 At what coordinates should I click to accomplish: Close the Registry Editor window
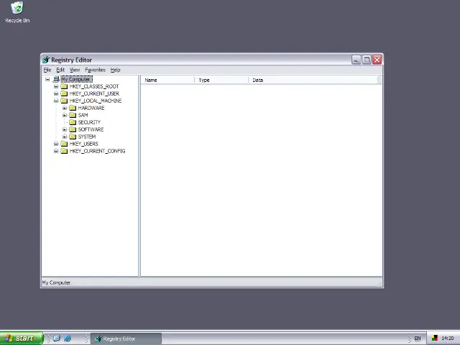coord(377,60)
